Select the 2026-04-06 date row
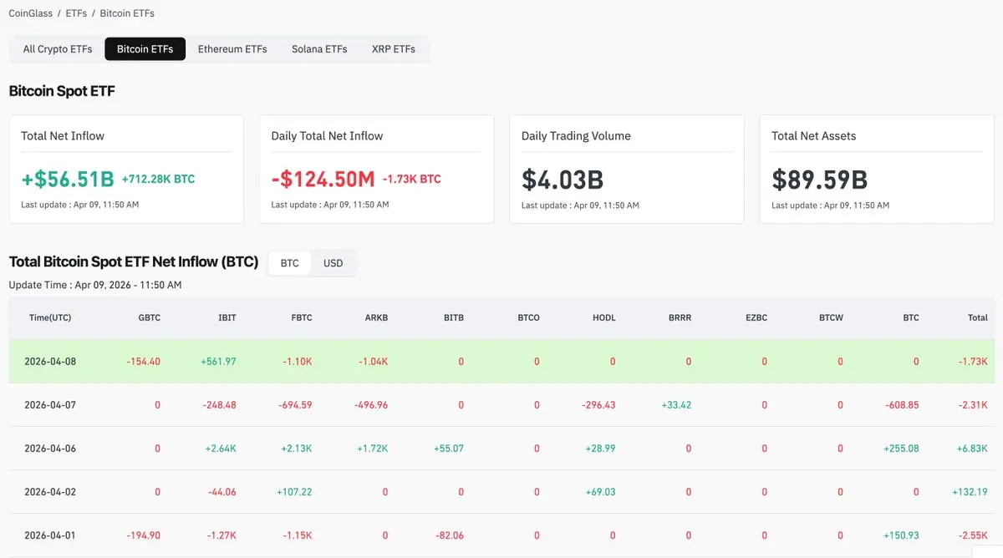The height and width of the screenshot is (558, 1003). (501, 449)
